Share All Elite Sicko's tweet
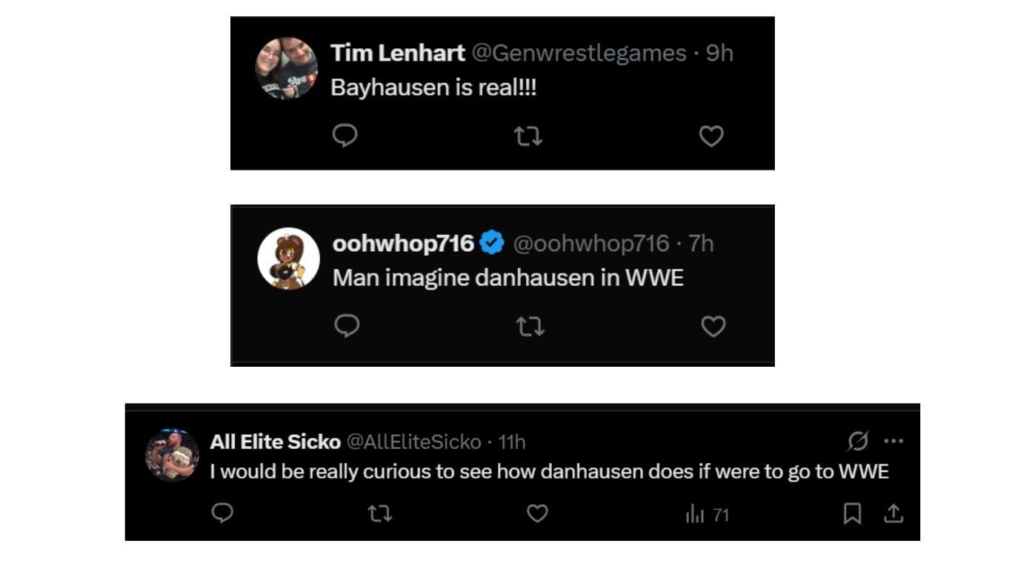The height and width of the screenshot is (569, 1012). click(x=894, y=513)
